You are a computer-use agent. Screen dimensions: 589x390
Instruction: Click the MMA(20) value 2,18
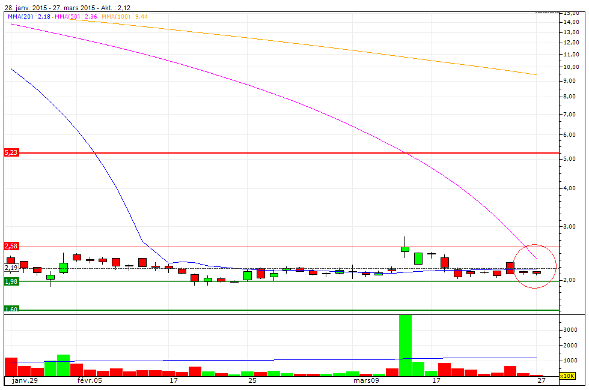(x=44, y=17)
